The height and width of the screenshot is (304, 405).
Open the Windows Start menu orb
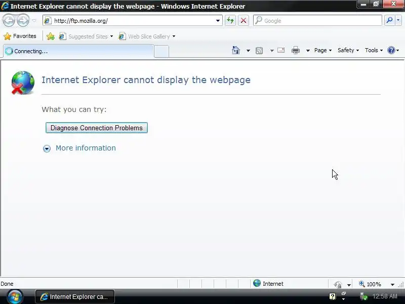(x=15, y=297)
